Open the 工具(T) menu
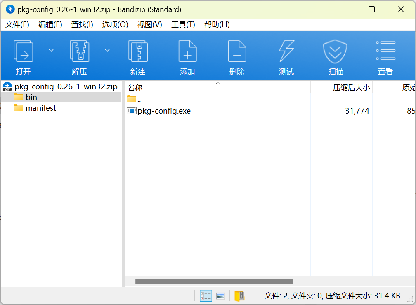 pyautogui.click(x=183, y=25)
